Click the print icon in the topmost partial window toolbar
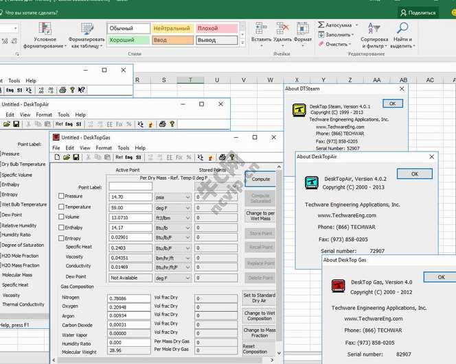Viewport: 456px width, 364px height. [x=62, y=90]
